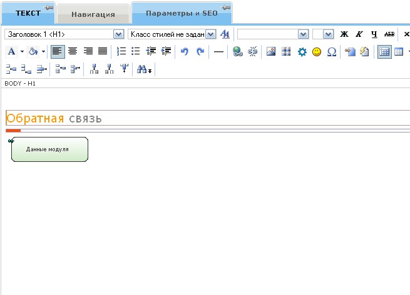This screenshot has height=295, width=410.
Task: Choose text color with A button
Action: (11, 52)
